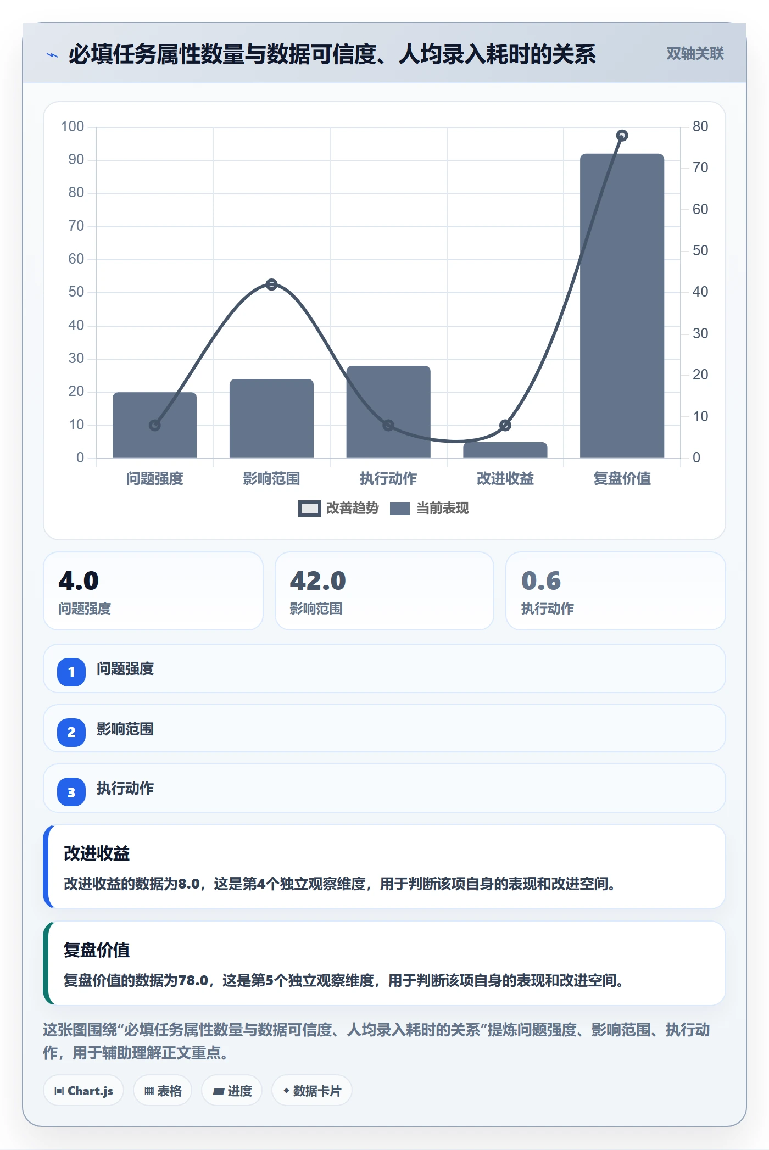The image size is (769, 1150).
Task: Click the bar icon in 进度 tag
Action: pos(218,1092)
